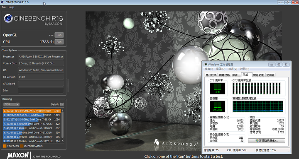This screenshot has width=299, height=159.
Task: Open the CPU ranking type dropdown
Action: pos(12,104)
